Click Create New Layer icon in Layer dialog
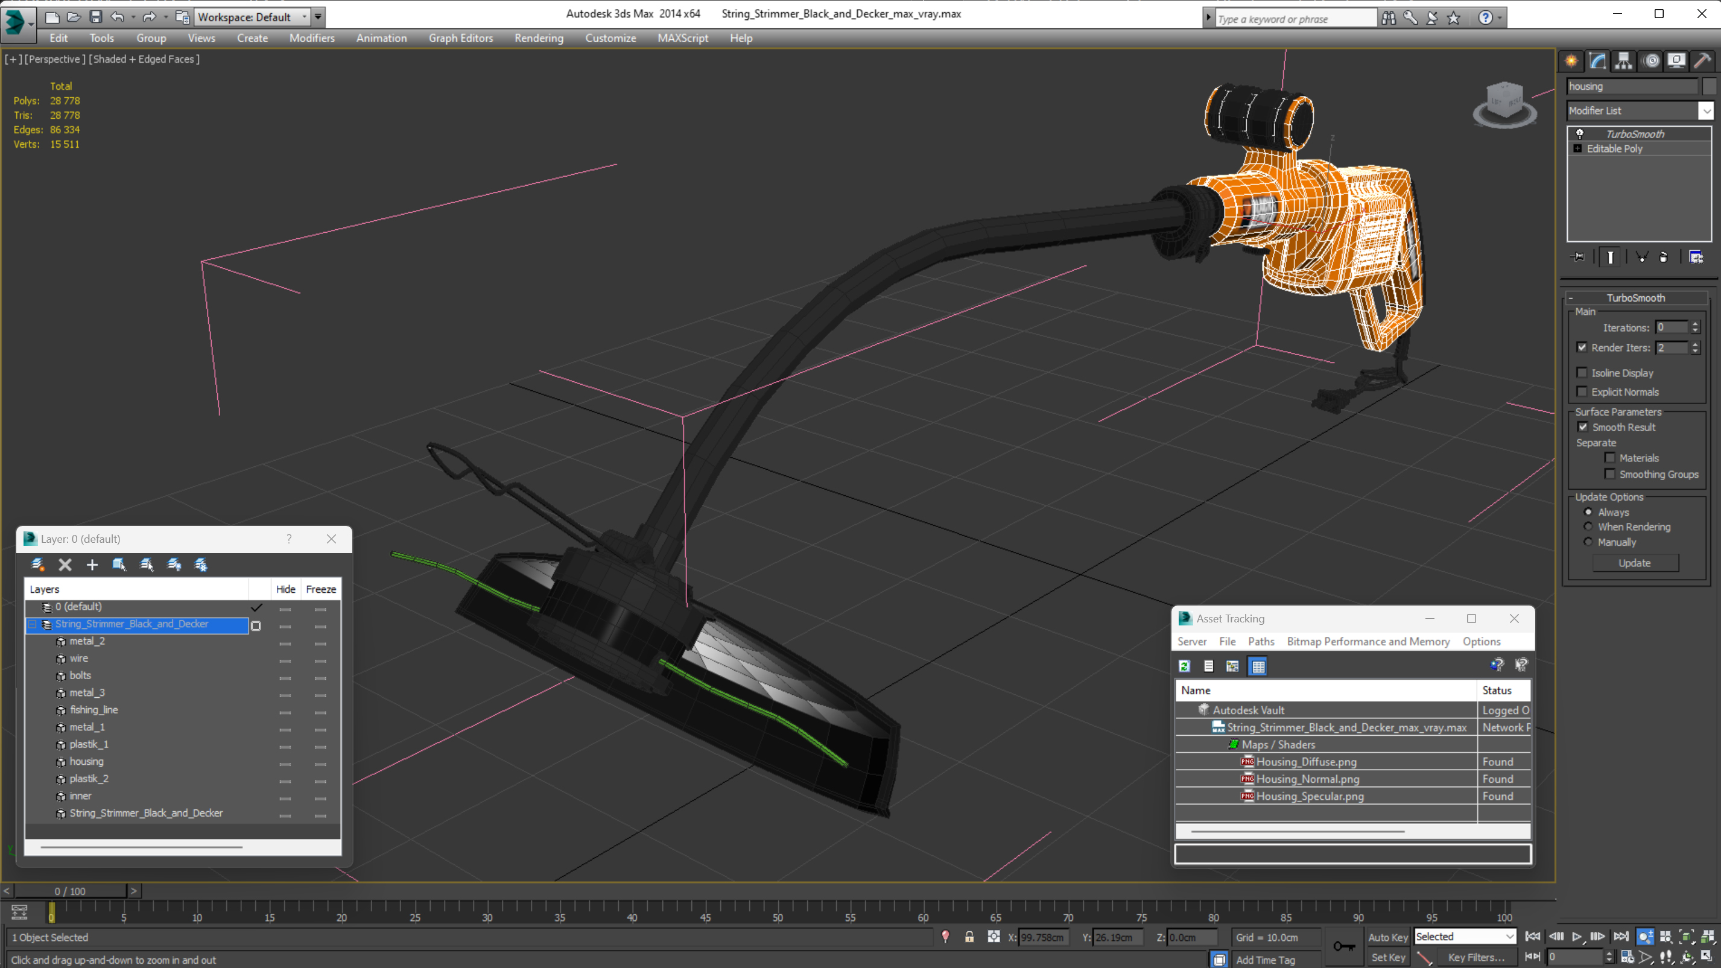This screenshot has width=1721, height=968. pos(37,565)
